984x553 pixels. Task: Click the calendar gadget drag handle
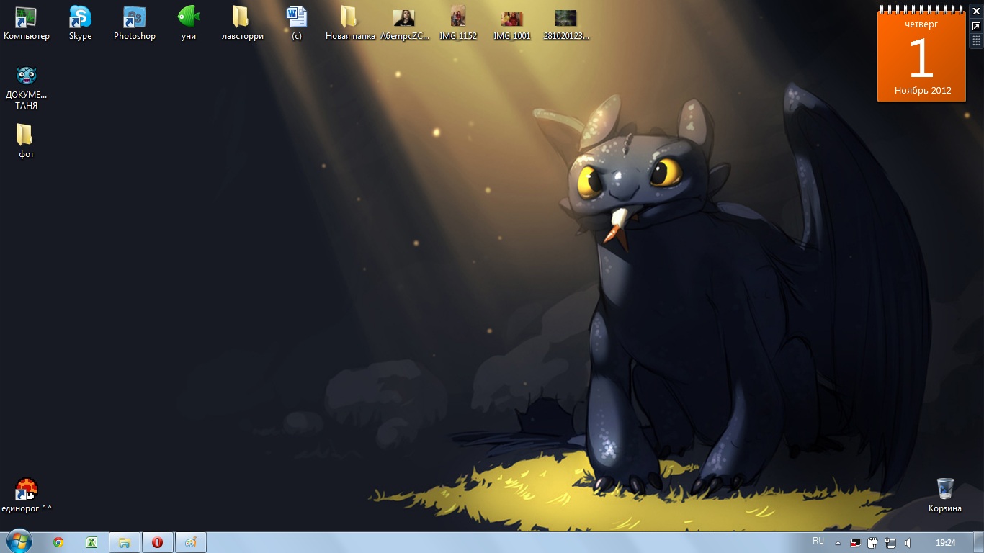coord(977,40)
